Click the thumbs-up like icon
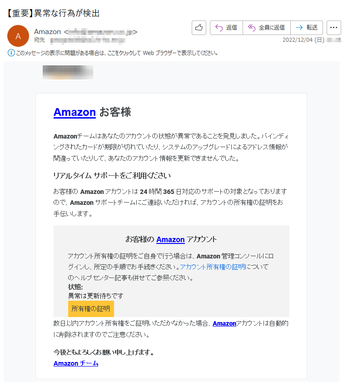 point(199,28)
